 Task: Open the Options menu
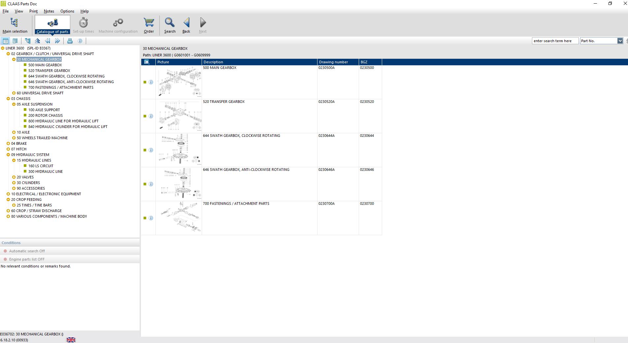click(x=67, y=11)
